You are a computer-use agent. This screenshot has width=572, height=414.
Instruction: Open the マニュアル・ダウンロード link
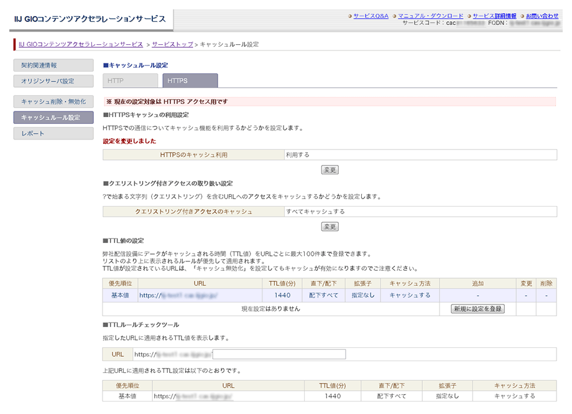(x=430, y=16)
